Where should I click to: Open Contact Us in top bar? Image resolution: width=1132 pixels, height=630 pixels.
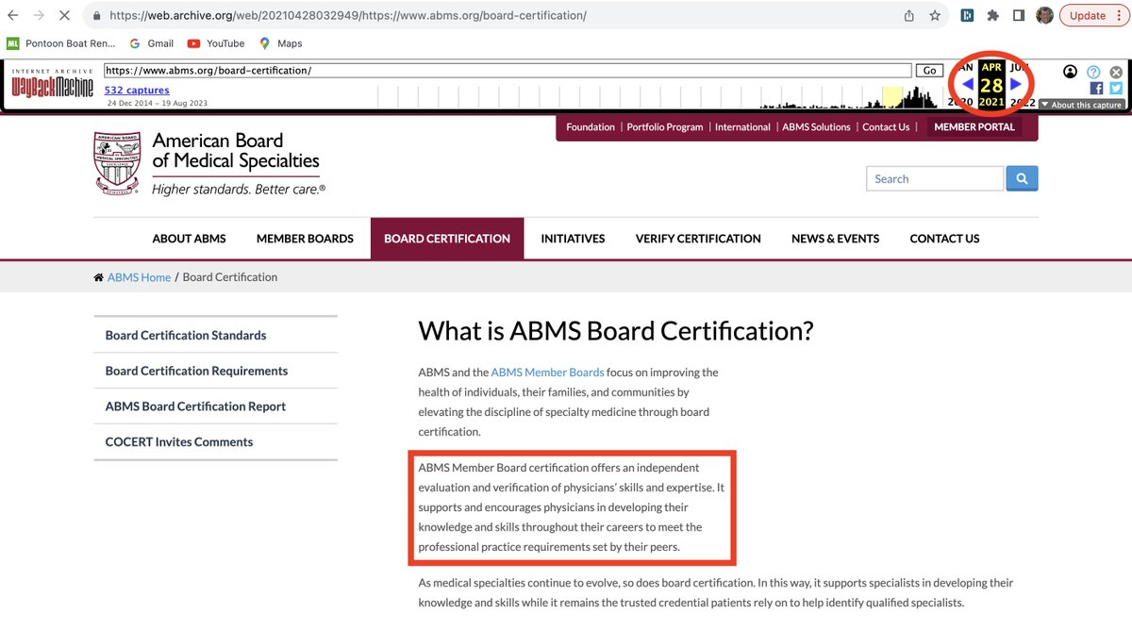[886, 127]
